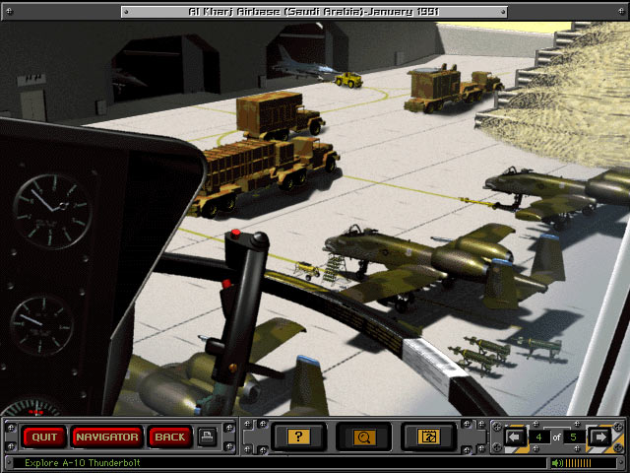
Task: Open the NAVIGATOR screen
Action: coord(106,437)
